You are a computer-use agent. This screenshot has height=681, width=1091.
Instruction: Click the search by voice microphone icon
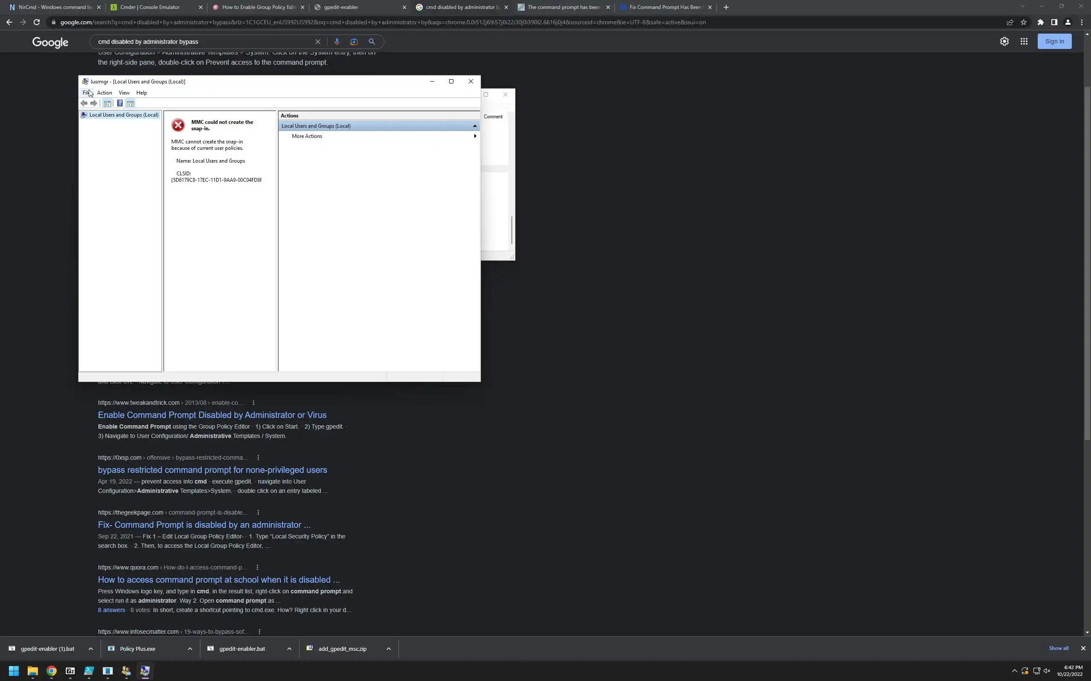[337, 41]
